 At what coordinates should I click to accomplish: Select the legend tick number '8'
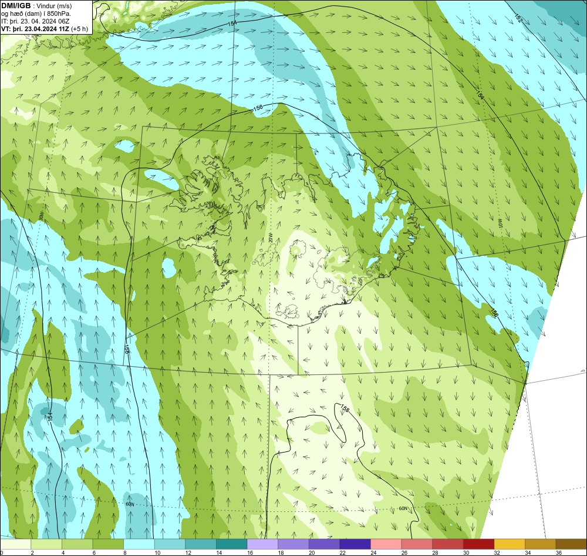tap(125, 552)
